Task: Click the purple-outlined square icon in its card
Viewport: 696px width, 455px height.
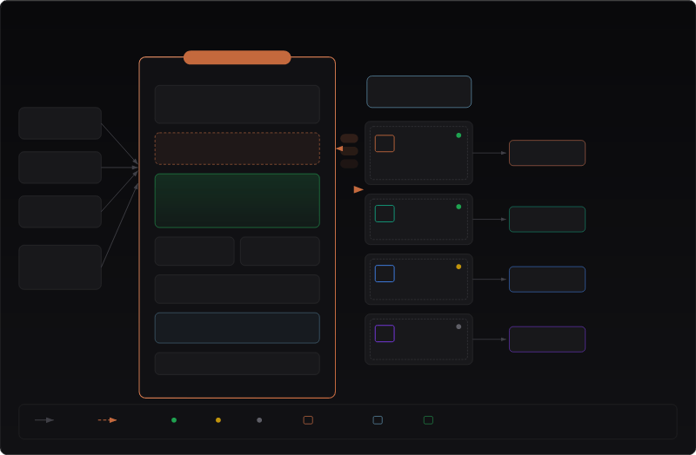Action: pyautogui.click(x=385, y=333)
